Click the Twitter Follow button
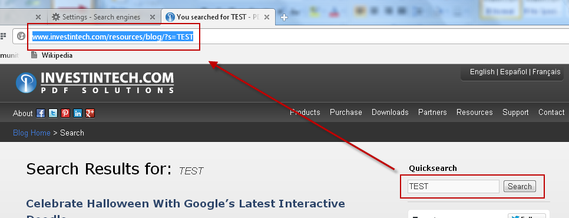Viewport: 569px width, 218px height. pos(527,216)
